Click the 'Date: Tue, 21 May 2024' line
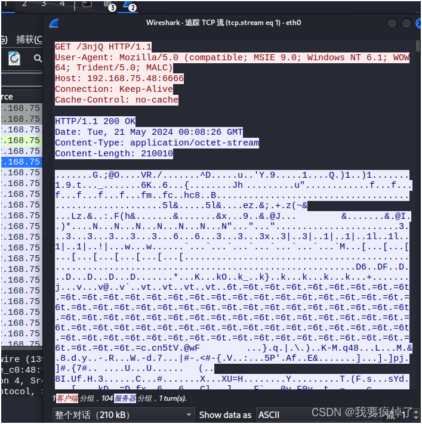Viewport: 422px width, 424px height. tap(149, 132)
